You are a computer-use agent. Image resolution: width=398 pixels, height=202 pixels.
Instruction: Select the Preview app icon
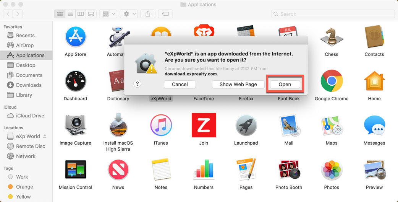click(x=374, y=169)
